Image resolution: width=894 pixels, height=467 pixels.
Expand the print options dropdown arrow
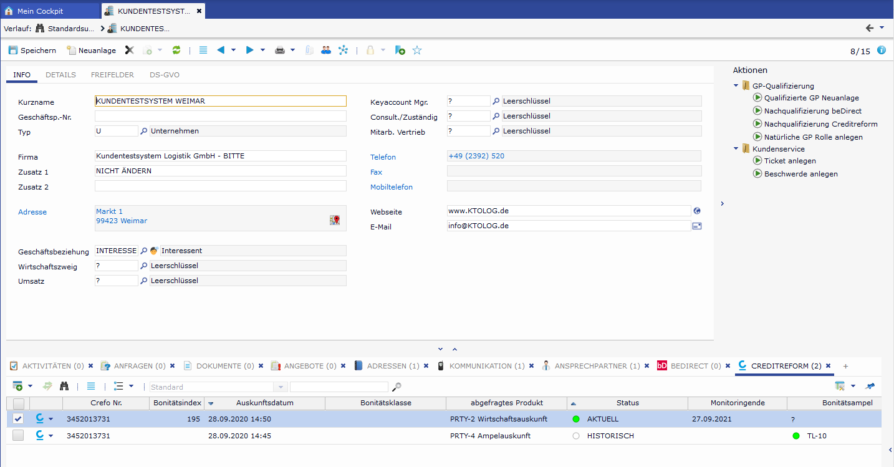292,51
